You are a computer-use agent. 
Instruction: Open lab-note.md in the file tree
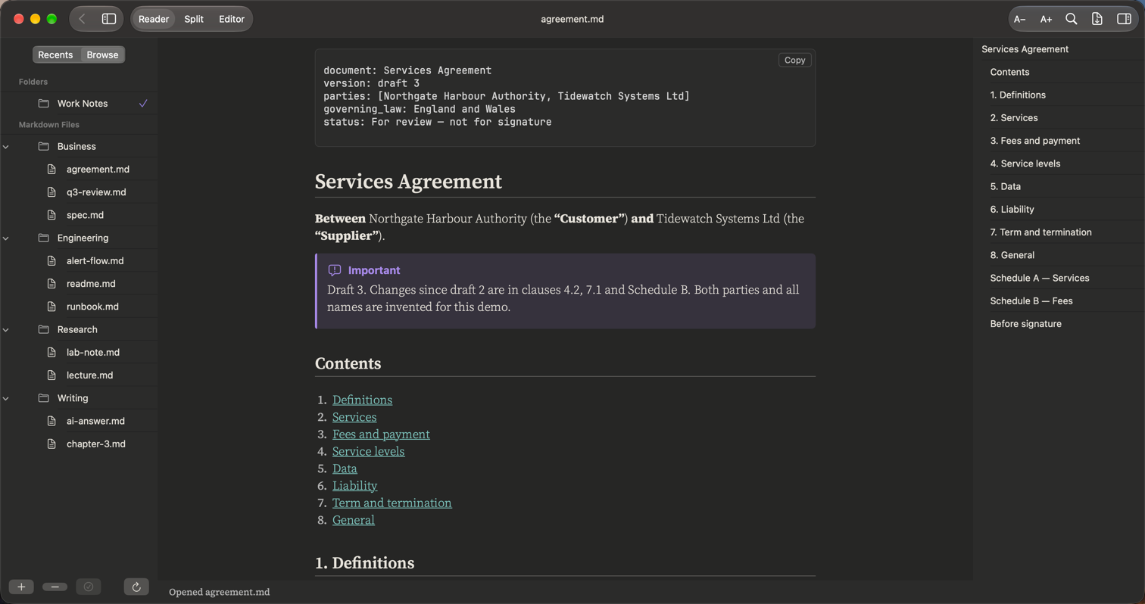[93, 353]
